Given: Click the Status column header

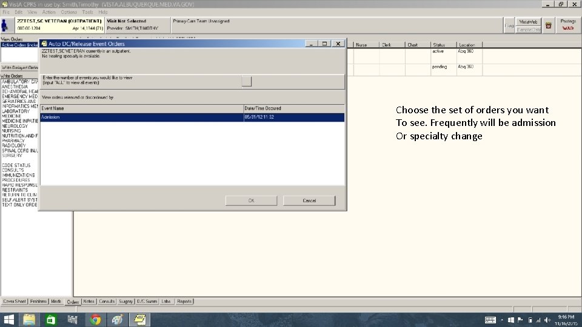Looking at the screenshot, I should [444, 45].
